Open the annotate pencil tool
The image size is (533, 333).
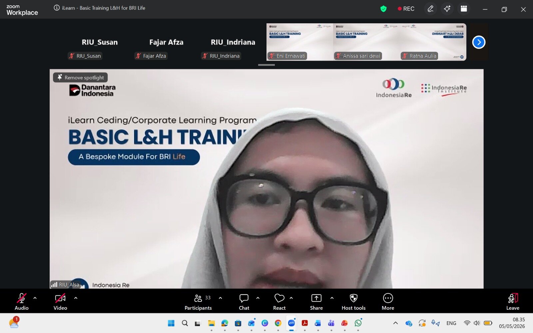[430, 9]
